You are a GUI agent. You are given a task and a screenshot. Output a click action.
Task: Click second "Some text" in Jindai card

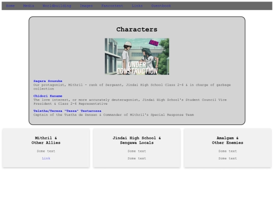point(137,158)
